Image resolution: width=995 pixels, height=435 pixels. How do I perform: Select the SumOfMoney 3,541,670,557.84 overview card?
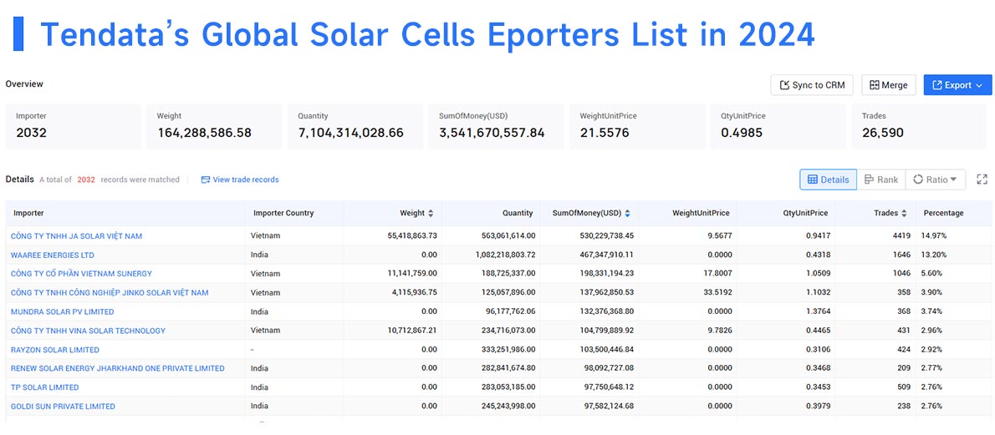tap(496, 126)
